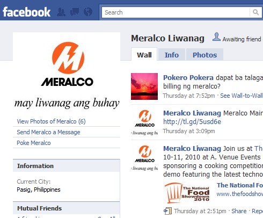This screenshot has width=263, height=218.
Task: Open the friend requests icon
Action: coord(61,12)
